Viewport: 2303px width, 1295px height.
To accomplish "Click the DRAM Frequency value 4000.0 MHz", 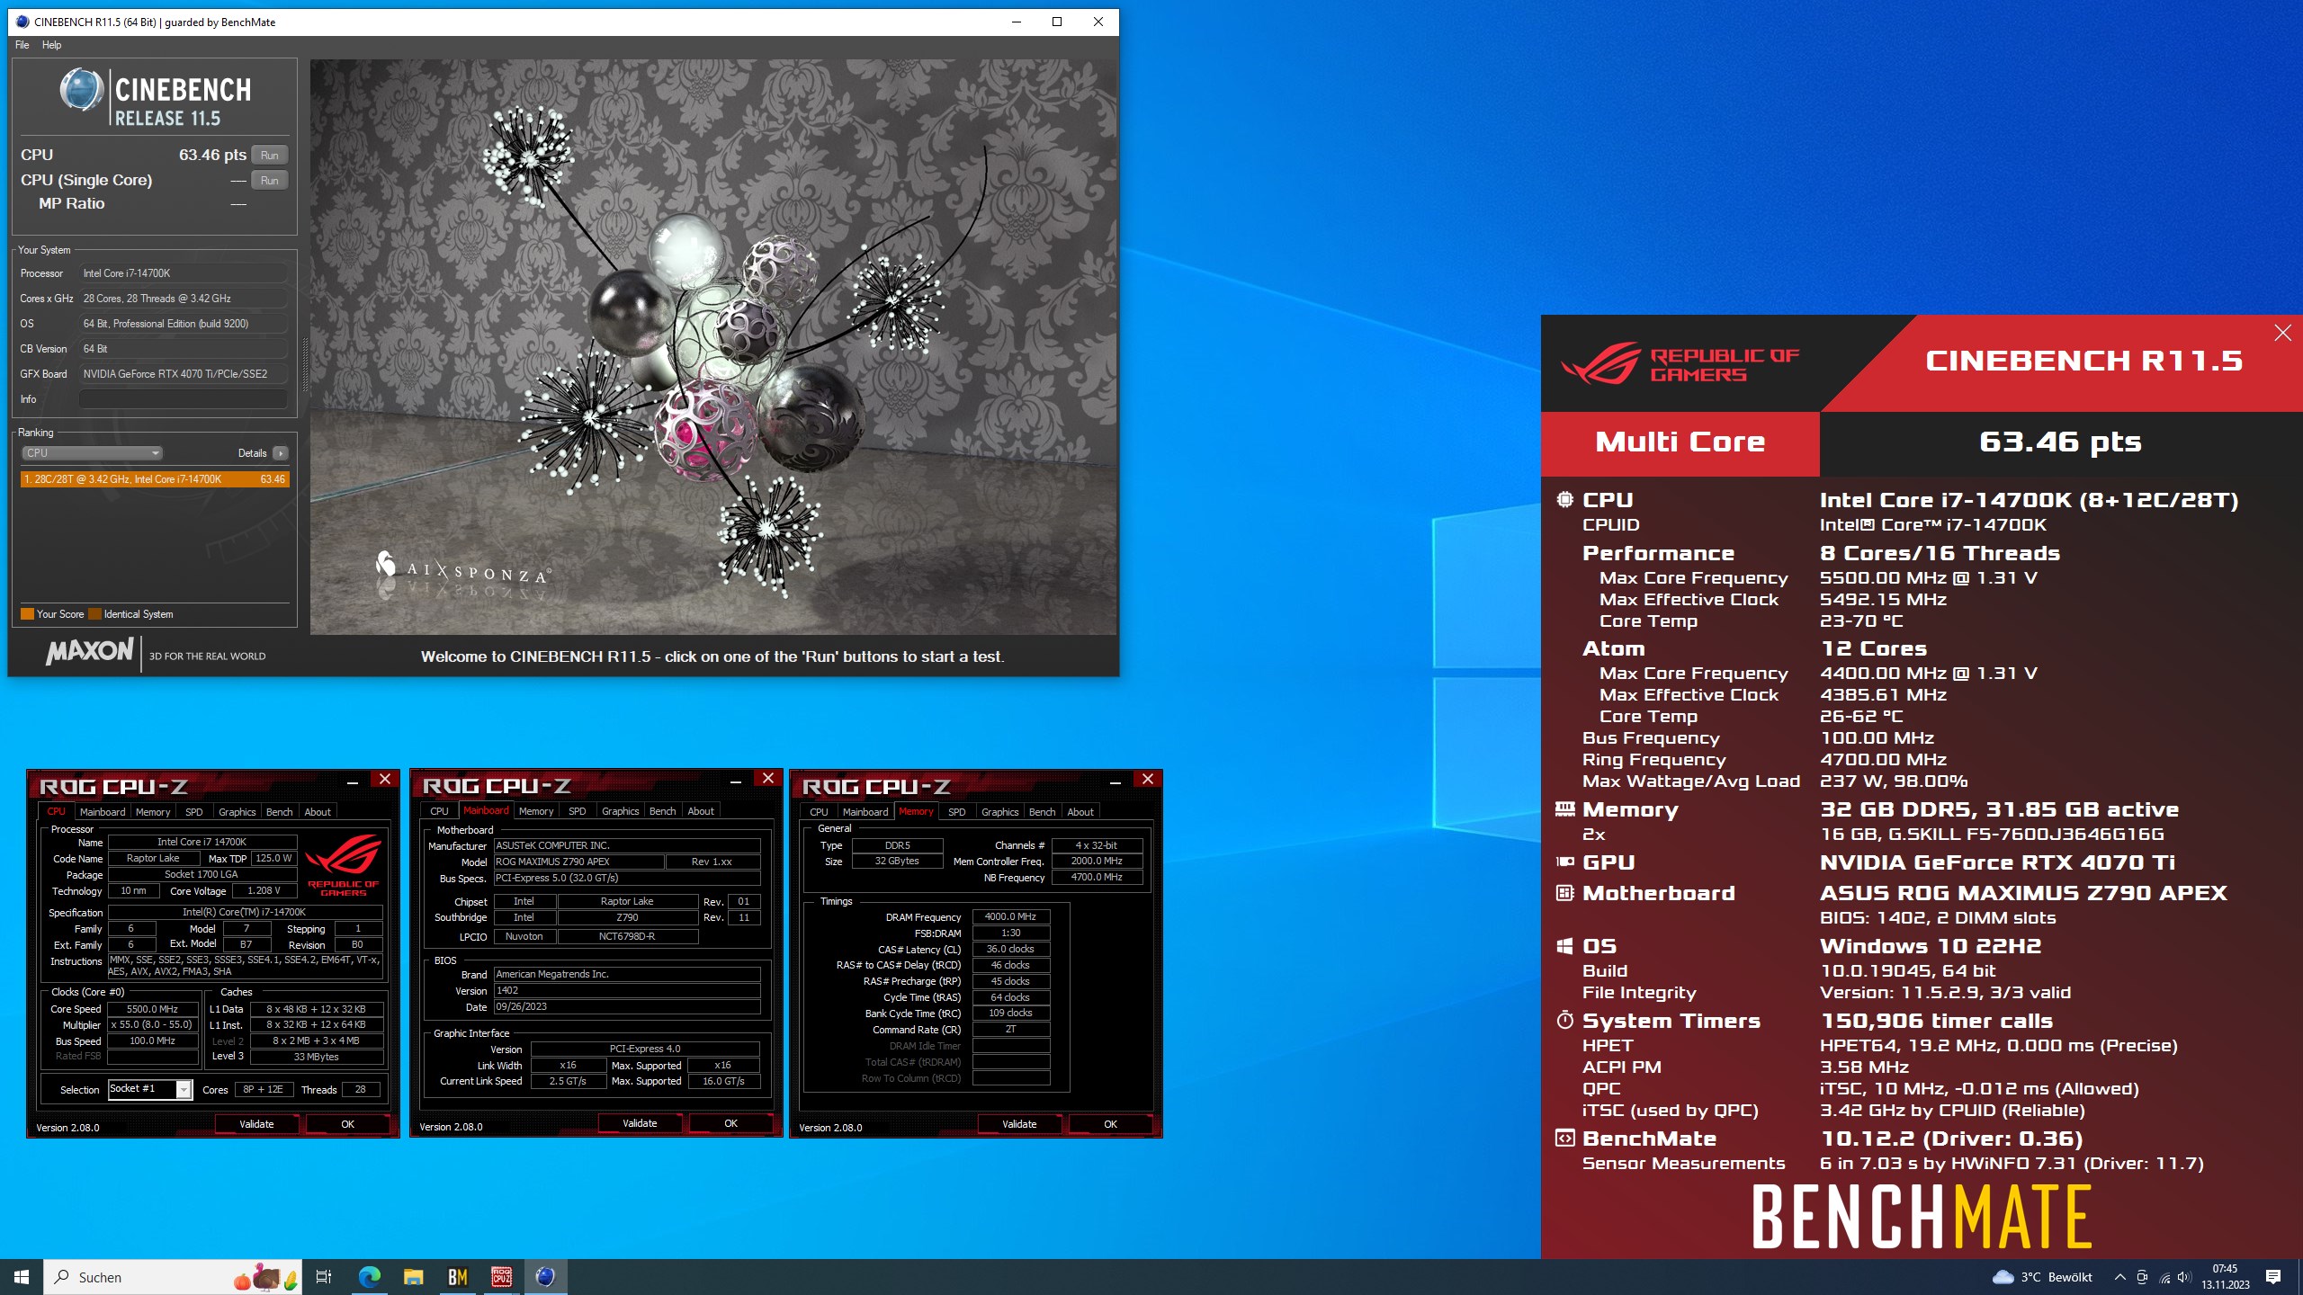I will [x=1010, y=917].
